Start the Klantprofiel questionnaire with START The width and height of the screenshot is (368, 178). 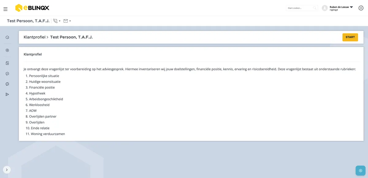pos(350,37)
